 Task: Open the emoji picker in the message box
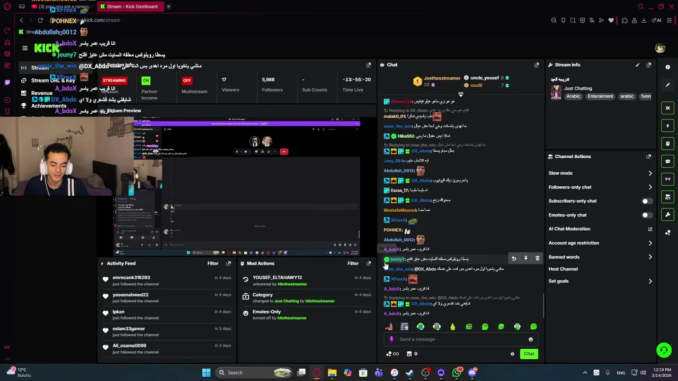pos(531,340)
